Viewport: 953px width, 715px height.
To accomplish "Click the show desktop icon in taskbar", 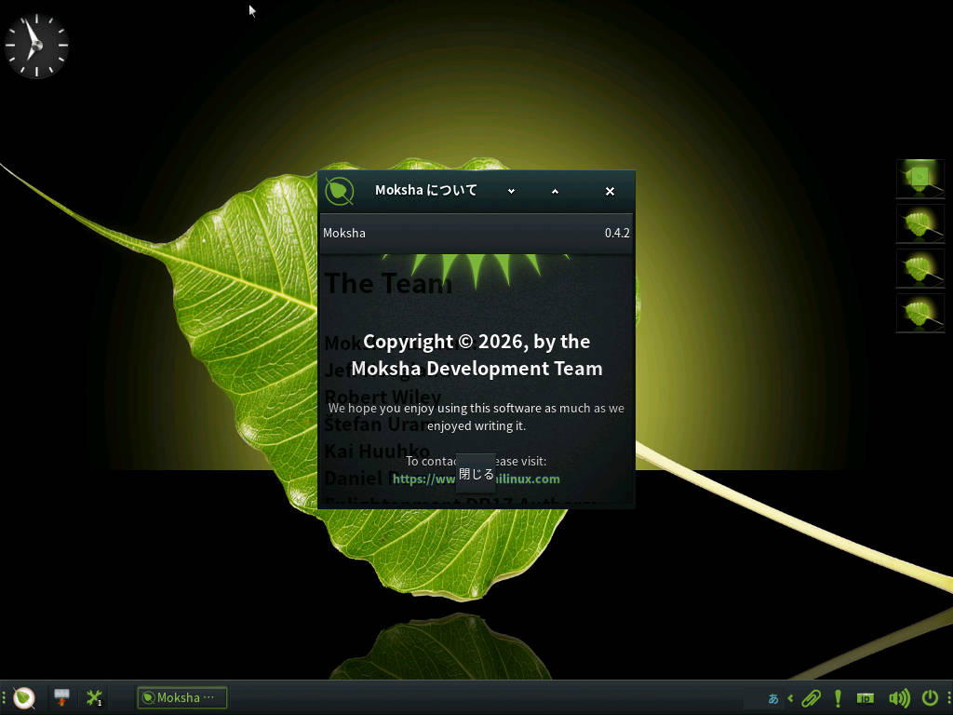I will click(x=62, y=697).
